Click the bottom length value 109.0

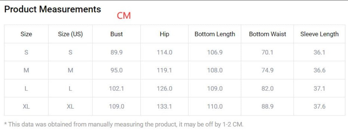215,88
